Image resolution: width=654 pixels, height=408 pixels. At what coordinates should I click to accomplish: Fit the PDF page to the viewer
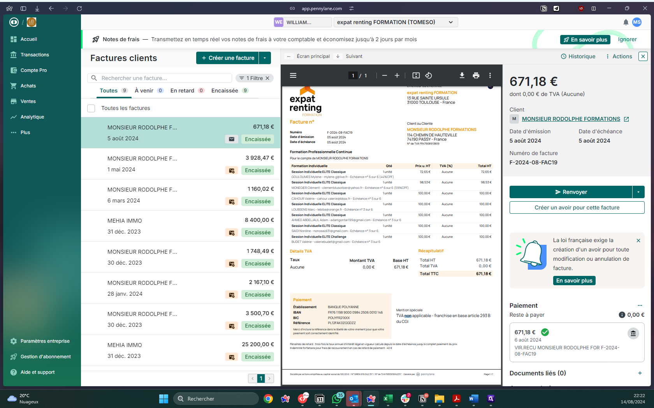tap(416, 75)
